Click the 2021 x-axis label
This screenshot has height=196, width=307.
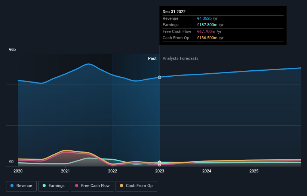click(x=65, y=171)
